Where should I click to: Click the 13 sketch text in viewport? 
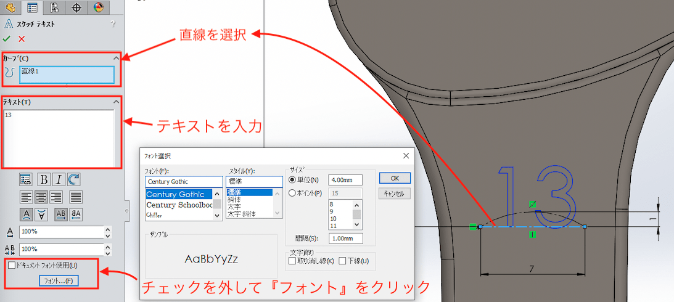[x=536, y=196]
